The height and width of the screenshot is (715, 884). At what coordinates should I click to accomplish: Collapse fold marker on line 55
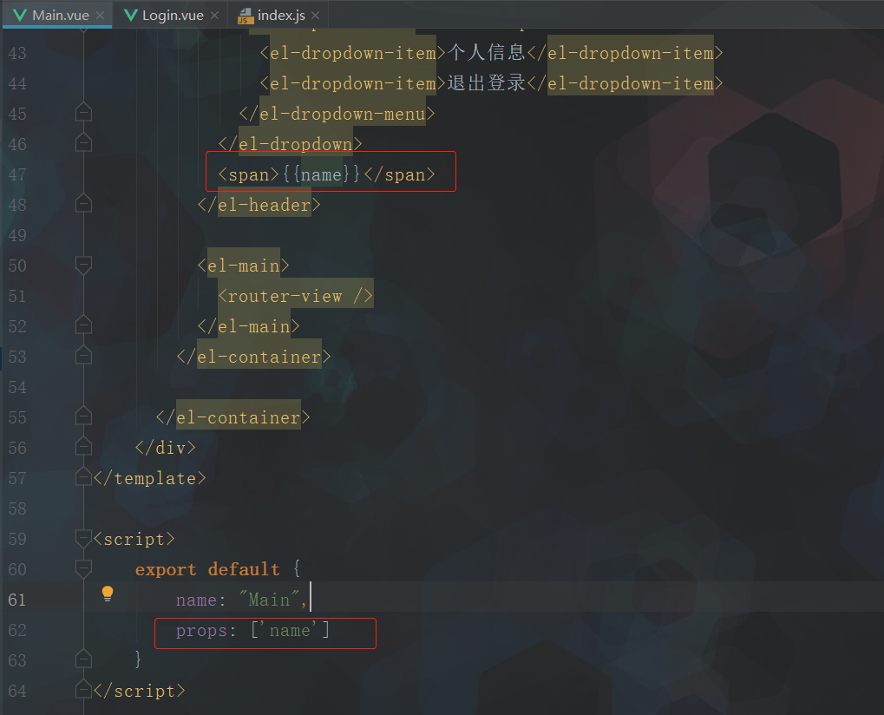[83, 417]
